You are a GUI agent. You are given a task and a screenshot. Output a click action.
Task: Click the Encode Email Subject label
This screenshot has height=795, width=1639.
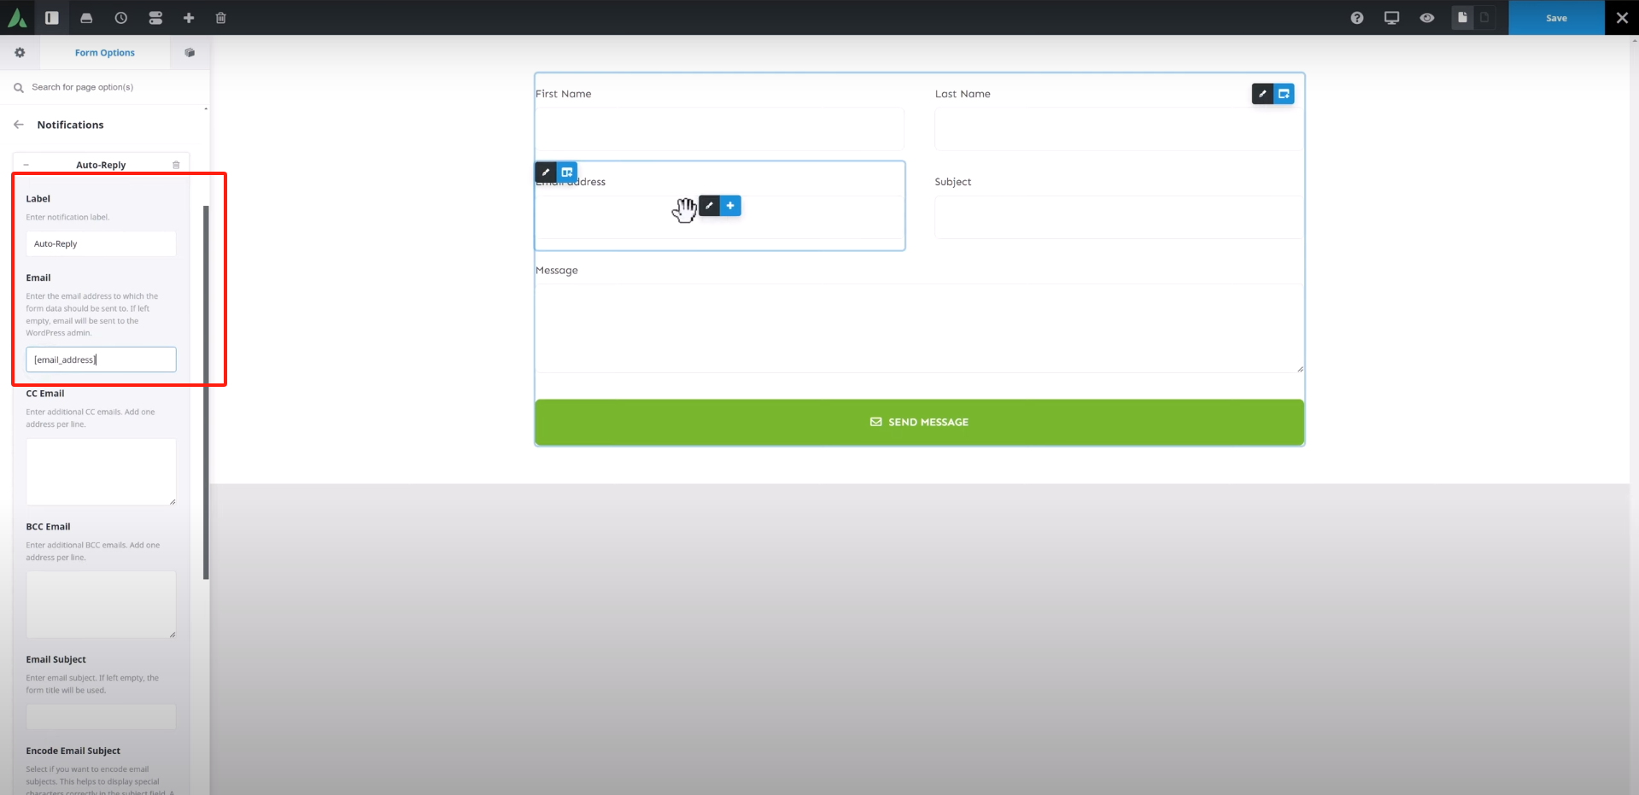click(73, 751)
